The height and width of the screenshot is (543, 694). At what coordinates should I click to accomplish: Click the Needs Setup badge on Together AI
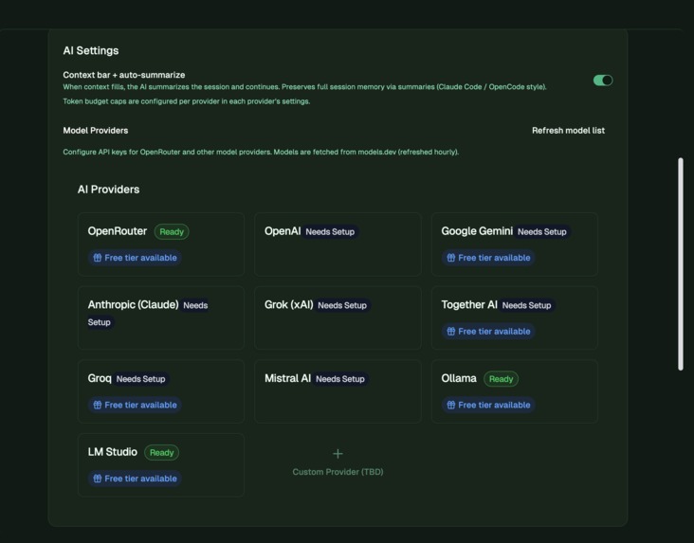526,305
